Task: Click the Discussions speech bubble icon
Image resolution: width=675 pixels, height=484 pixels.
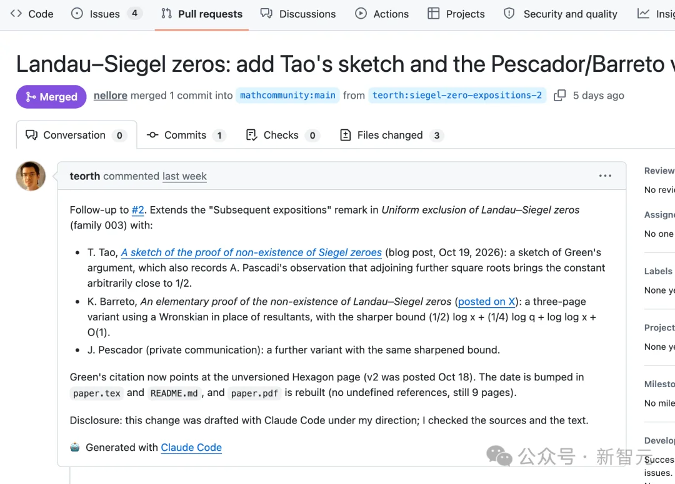Action: pyautogui.click(x=266, y=13)
